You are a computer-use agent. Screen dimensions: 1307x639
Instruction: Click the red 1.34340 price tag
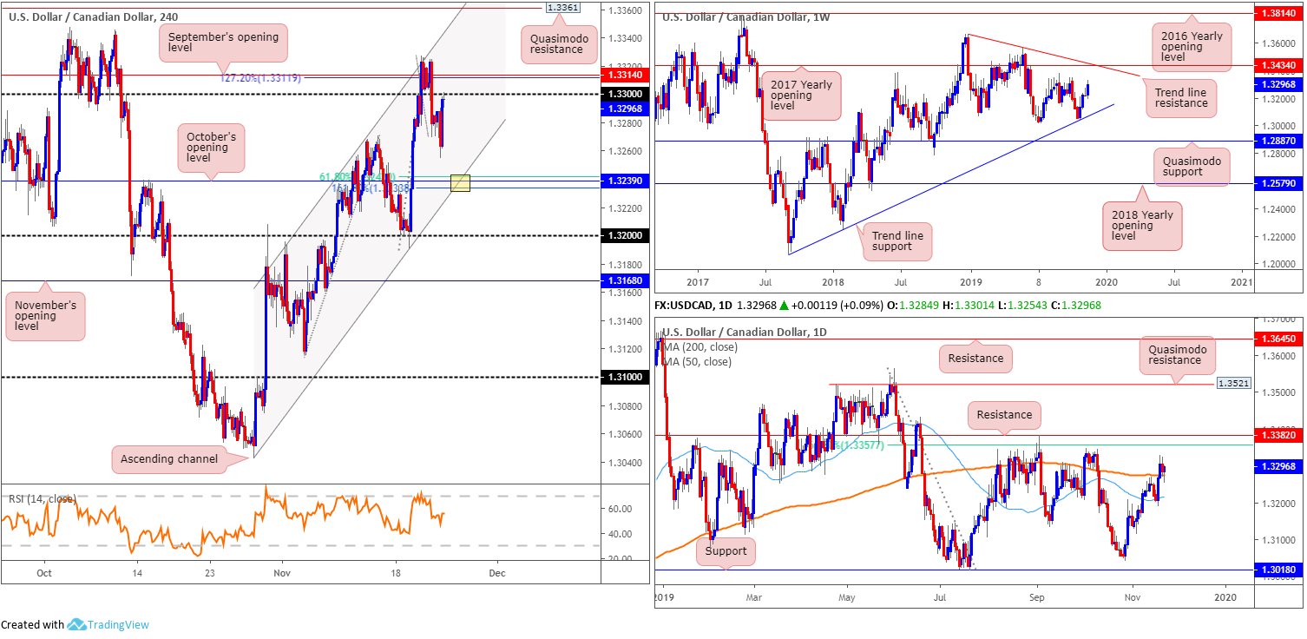[1277, 66]
